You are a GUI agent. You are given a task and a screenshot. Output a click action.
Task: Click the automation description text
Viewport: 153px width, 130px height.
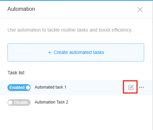(x=70, y=30)
